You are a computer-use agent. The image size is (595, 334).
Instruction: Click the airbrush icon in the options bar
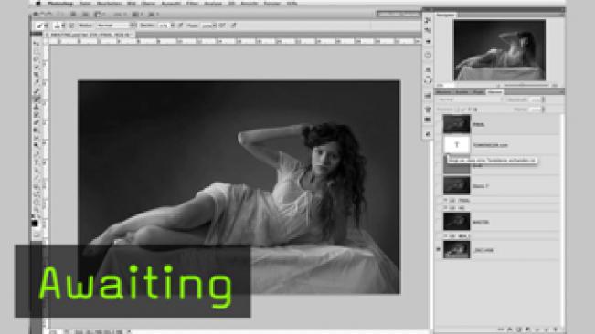(222, 26)
